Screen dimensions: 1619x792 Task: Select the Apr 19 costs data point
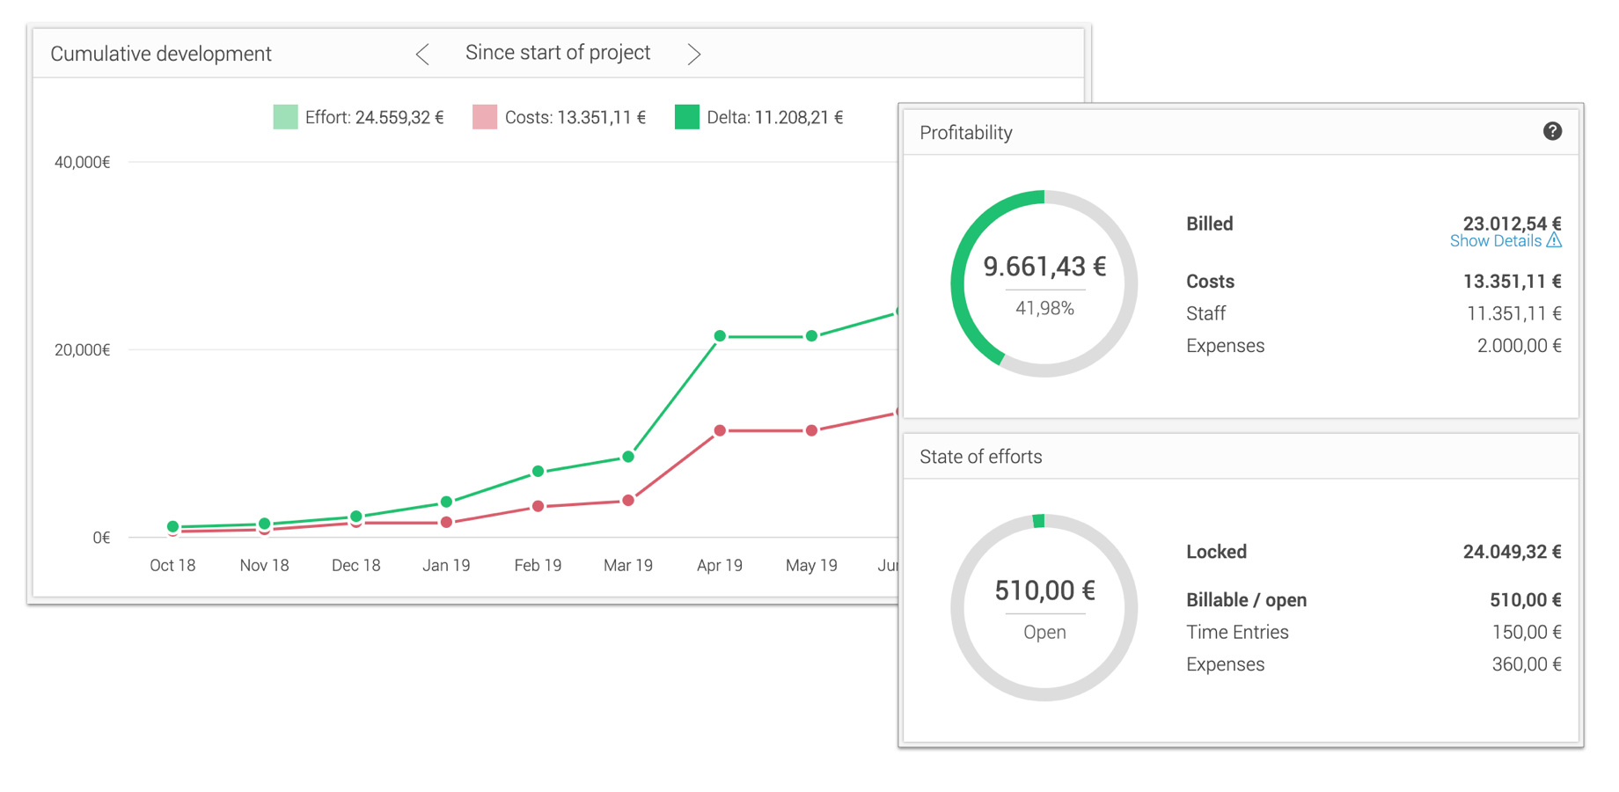720,430
